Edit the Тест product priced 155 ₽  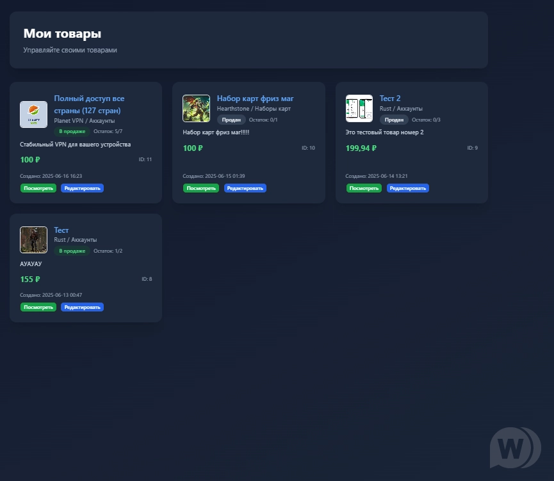(83, 307)
